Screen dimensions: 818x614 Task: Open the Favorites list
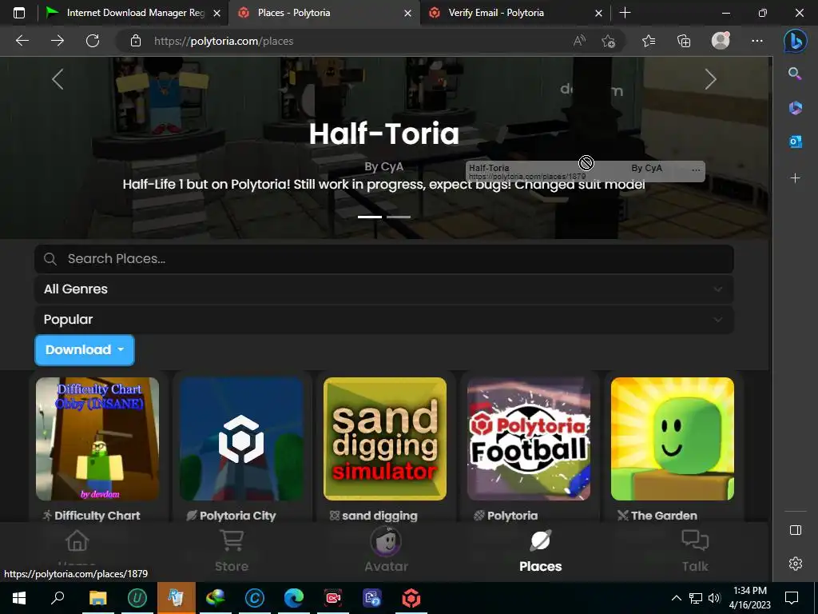(x=649, y=41)
